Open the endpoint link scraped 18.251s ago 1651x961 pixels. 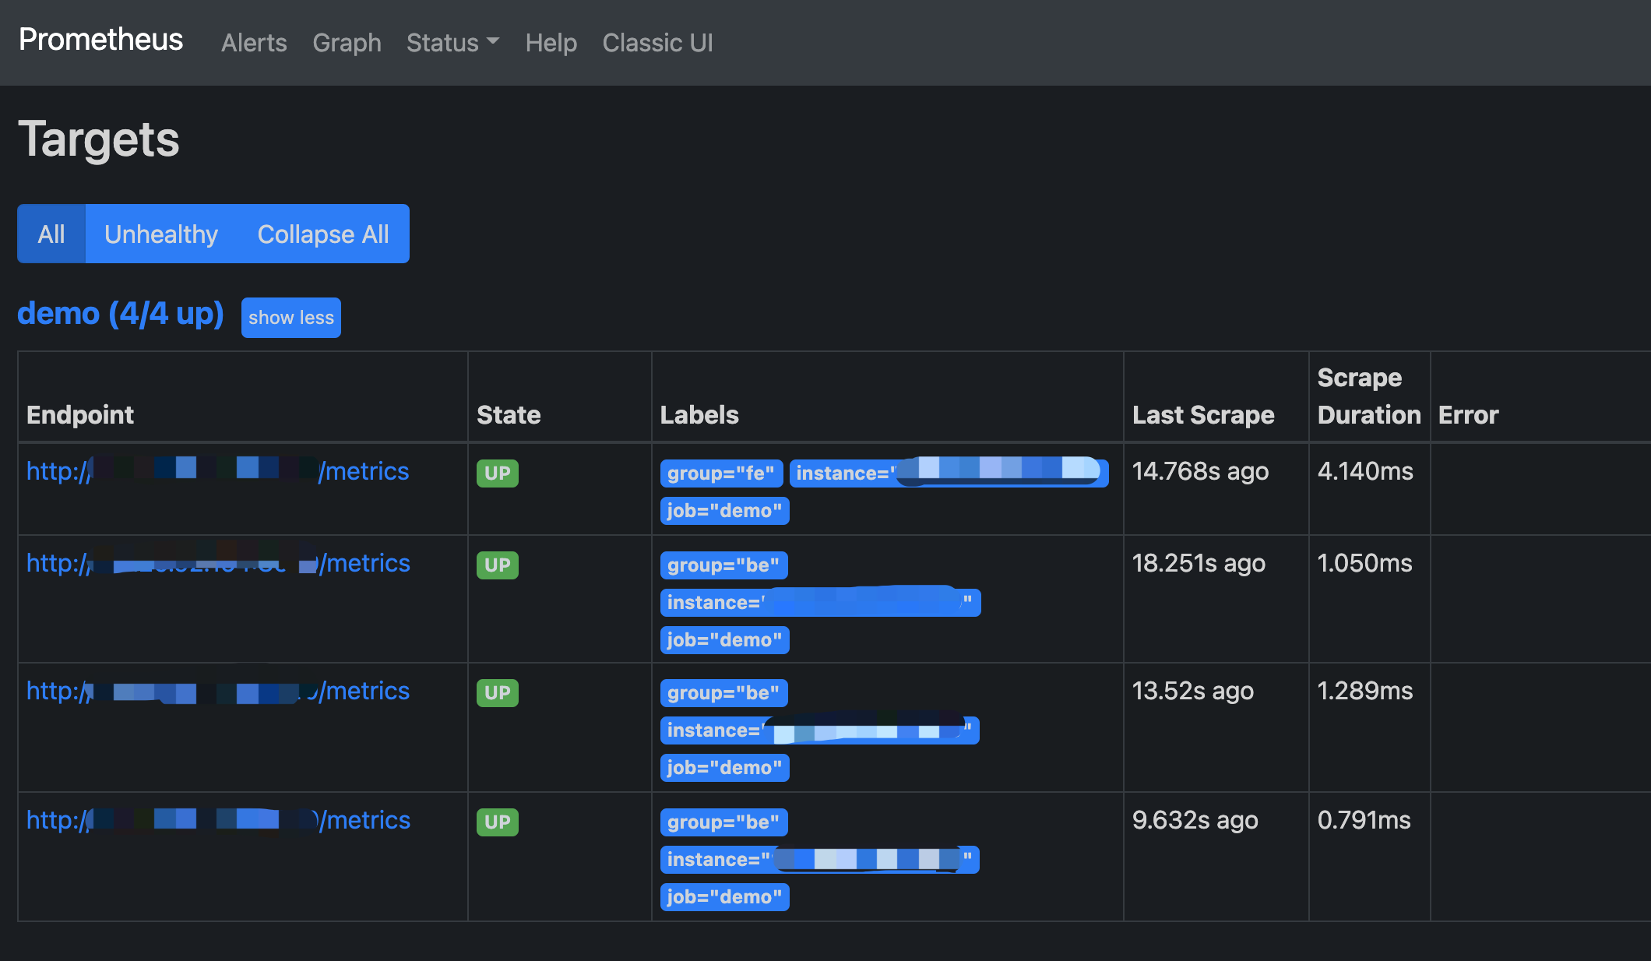pos(218,563)
